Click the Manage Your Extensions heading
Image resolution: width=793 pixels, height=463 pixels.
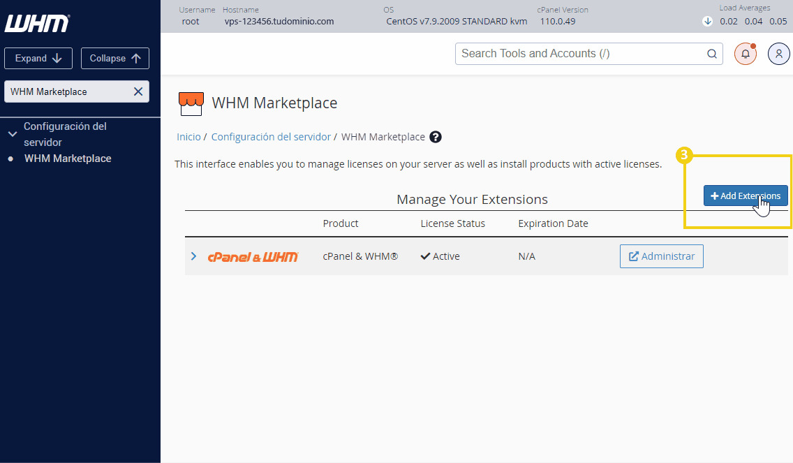473,199
